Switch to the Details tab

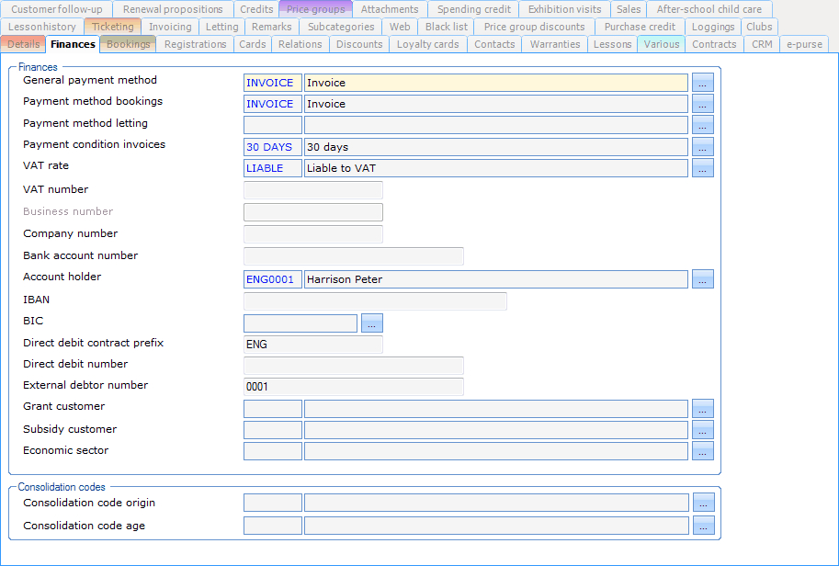pos(23,44)
